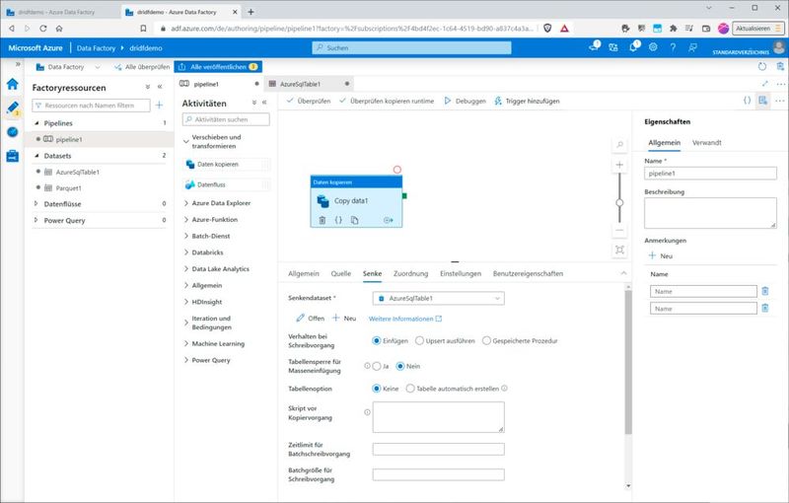789x503 pixels.
Task: Open the AzureSqlTable1 editor tab
Action: click(x=309, y=84)
